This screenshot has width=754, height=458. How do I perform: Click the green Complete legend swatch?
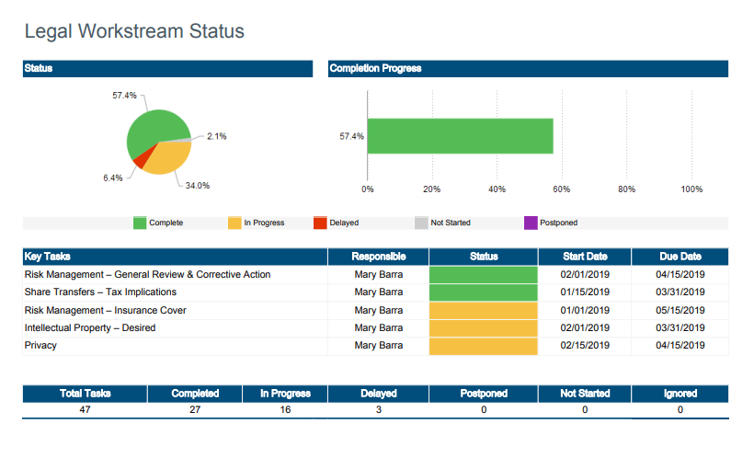[x=140, y=223]
